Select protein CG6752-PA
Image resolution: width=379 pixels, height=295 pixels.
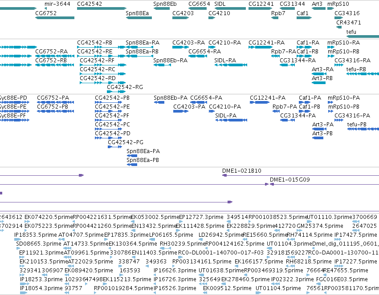click(x=55, y=102)
